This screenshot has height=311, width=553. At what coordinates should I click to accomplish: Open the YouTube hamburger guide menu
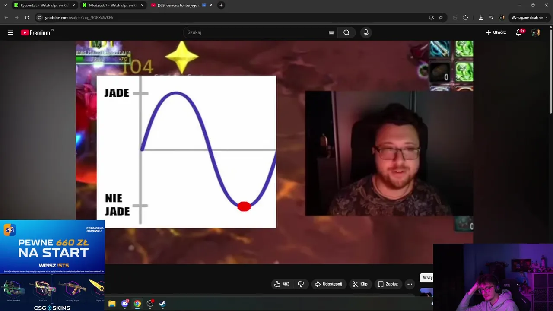(x=10, y=32)
